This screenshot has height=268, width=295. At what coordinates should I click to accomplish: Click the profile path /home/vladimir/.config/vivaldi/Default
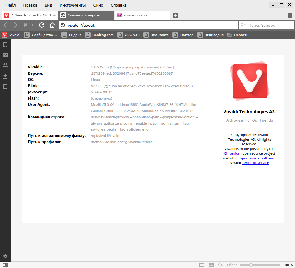tap(121, 142)
